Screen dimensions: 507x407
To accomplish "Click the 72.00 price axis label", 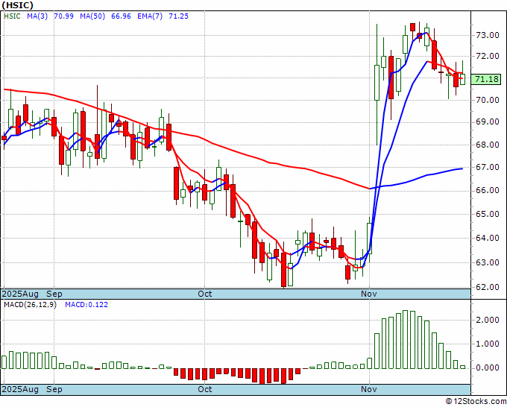I will tap(488, 56).
